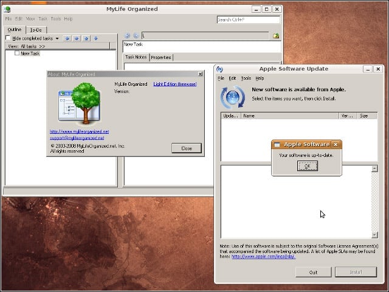Close the About MyLife Organized dialog with X

coord(200,74)
